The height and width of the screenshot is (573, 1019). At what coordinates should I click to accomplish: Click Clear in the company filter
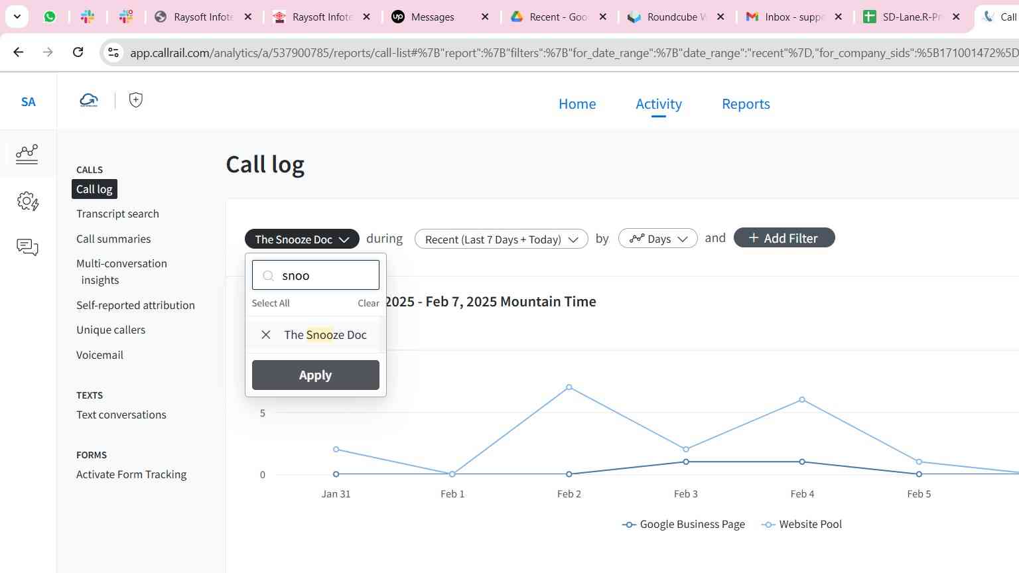(369, 303)
